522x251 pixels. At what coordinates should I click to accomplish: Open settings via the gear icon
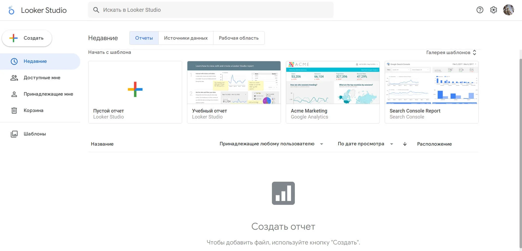[493, 10]
